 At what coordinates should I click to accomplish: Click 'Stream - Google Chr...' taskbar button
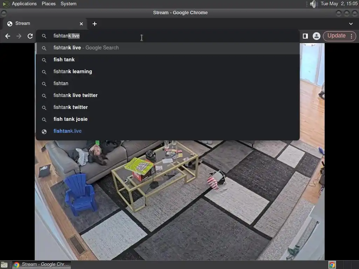point(41,264)
